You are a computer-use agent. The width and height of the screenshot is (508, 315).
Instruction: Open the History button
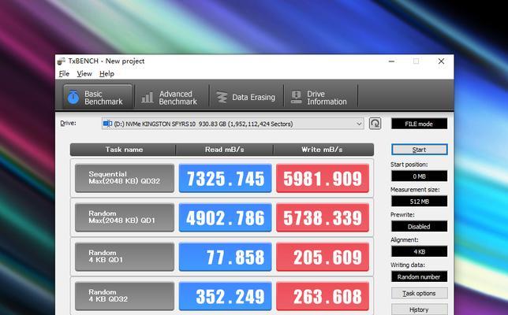click(419, 309)
